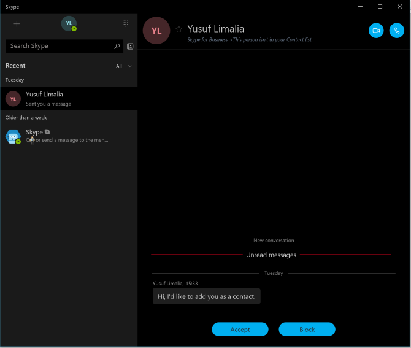Viewport: 411px width, 348px height.
Task: Expand the All filter dropdown
Action: 124,66
